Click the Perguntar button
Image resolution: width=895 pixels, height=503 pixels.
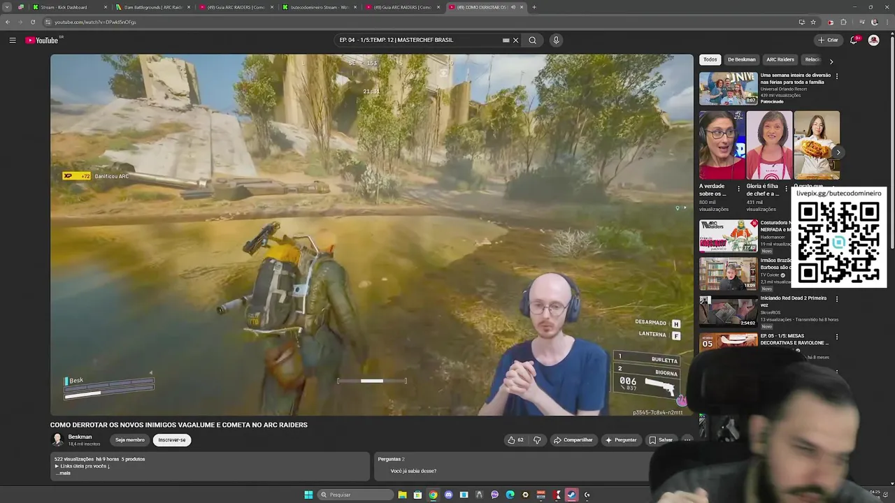[621, 440]
